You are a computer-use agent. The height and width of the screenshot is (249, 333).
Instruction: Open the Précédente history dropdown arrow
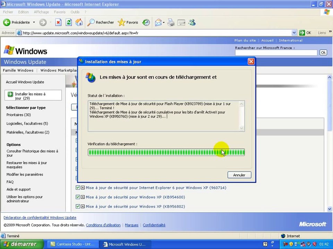[x=34, y=22]
